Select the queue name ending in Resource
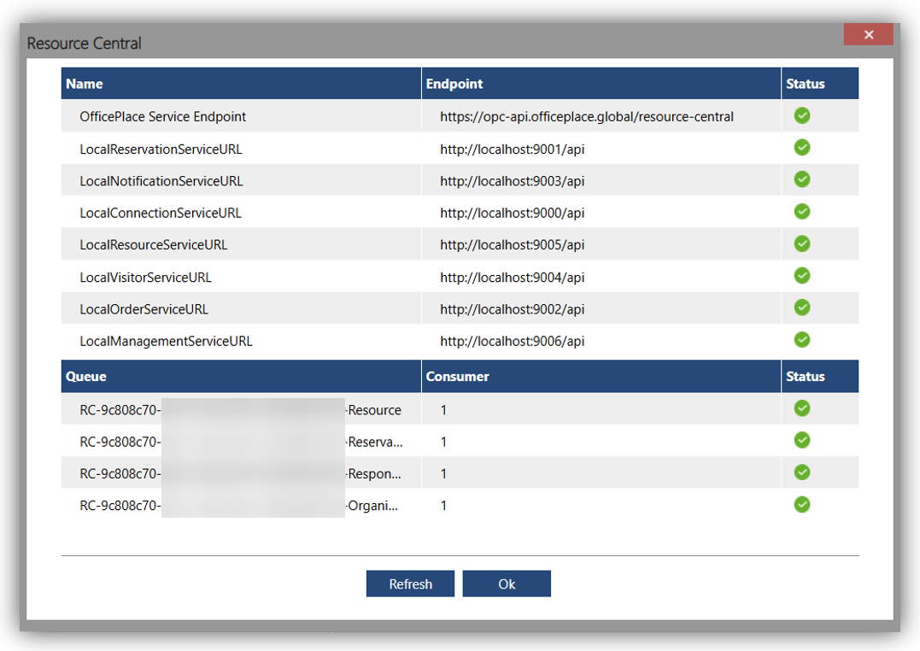This screenshot has width=920, height=651. click(x=241, y=410)
